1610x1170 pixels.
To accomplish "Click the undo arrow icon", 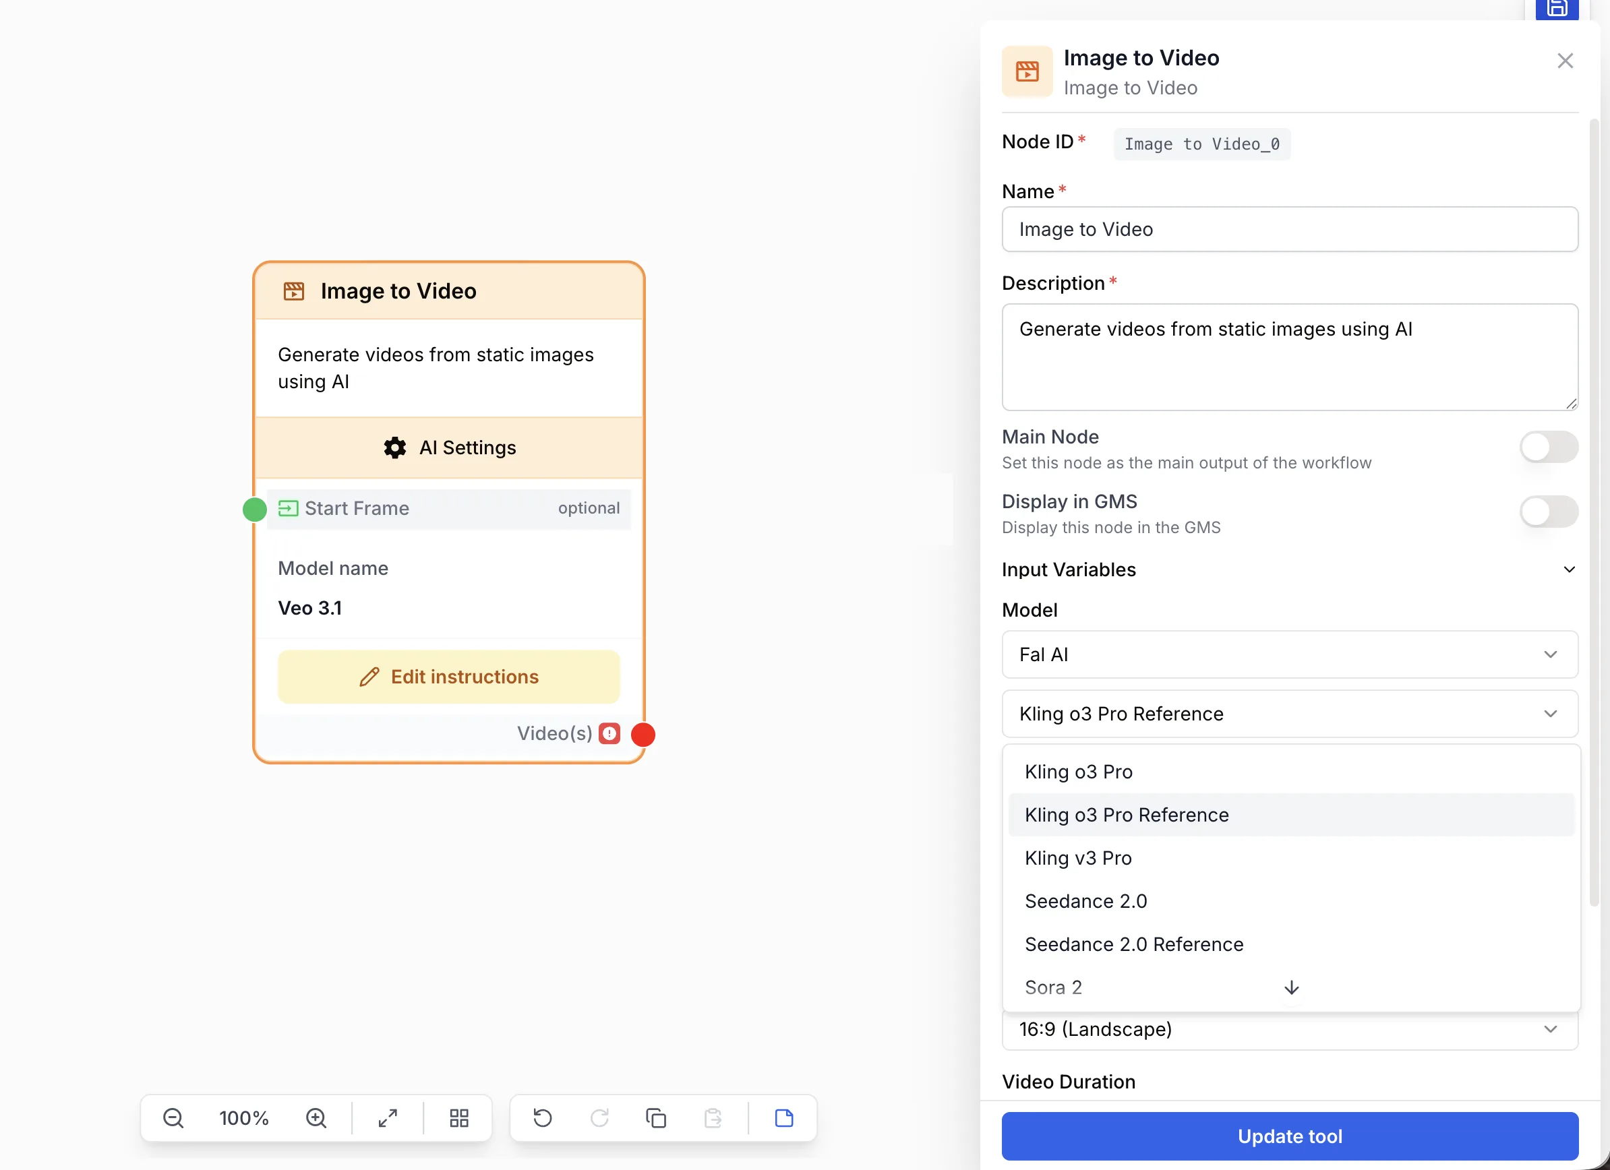I will pos(542,1118).
